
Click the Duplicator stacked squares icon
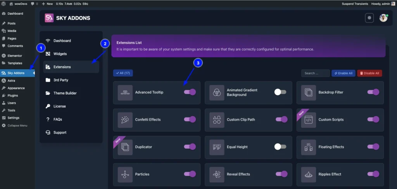[125, 147]
